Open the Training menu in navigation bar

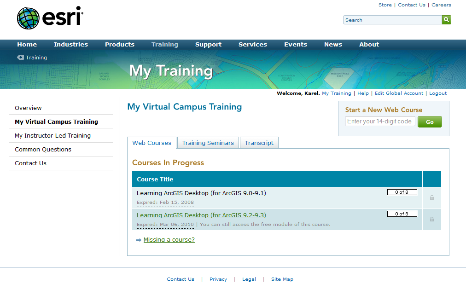(x=165, y=45)
